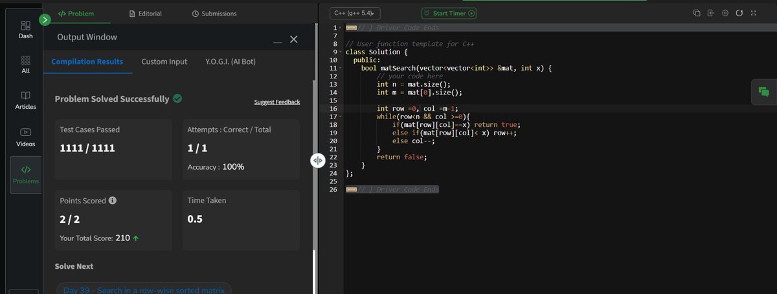Click the Start Timer button
This screenshot has height=294, width=777.
[449, 13]
